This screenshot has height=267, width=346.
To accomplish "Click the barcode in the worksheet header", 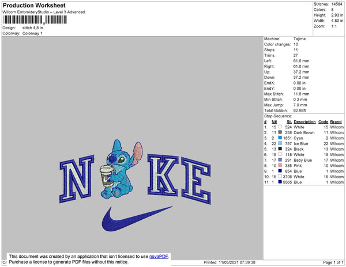I will pyautogui.click(x=35, y=20).
